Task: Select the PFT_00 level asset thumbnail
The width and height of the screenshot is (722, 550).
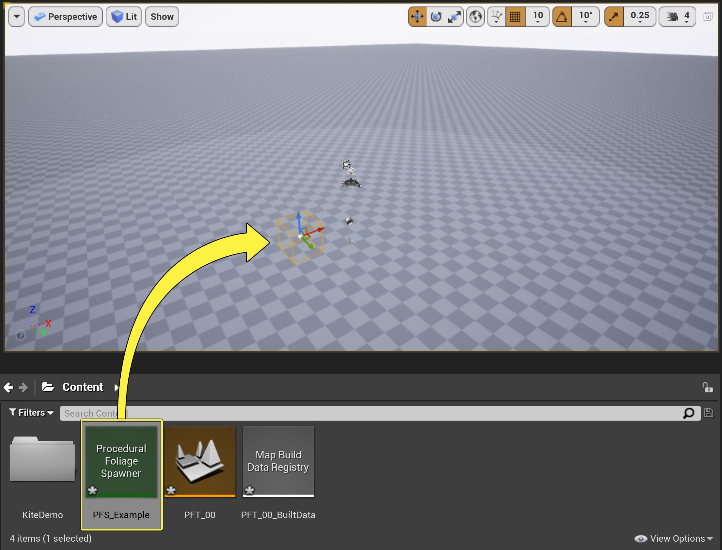Action: tap(200, 461)
